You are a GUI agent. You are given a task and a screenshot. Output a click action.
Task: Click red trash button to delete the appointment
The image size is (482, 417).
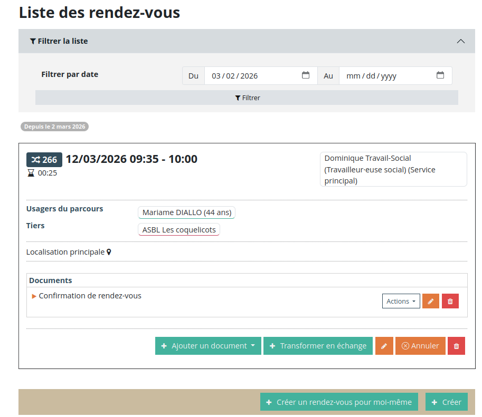[x=457, y=346]
